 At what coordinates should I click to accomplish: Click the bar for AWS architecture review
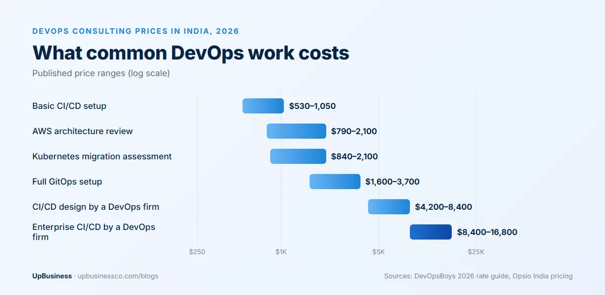click(x=296, y=131)
